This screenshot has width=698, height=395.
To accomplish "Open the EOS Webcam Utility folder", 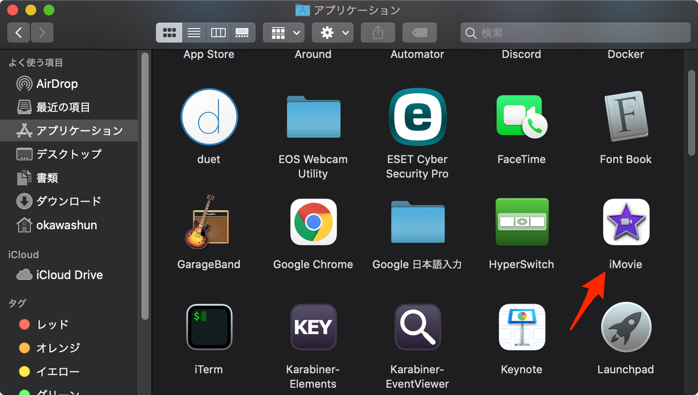I will pos(313,117).
